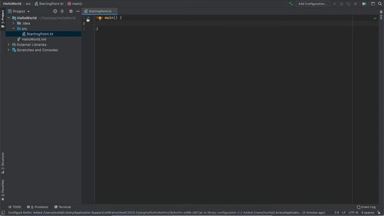Click StartingPoint.kt in navigation breadcrumb
The height and width of the screenshot is (216, 384).
tap(49, 4)
